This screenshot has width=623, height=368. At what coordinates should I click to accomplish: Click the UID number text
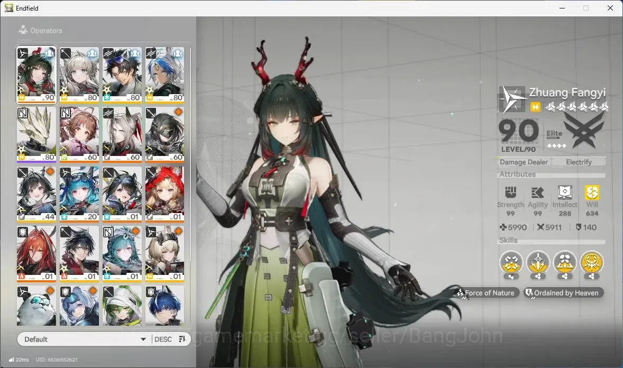coord(57,360)
